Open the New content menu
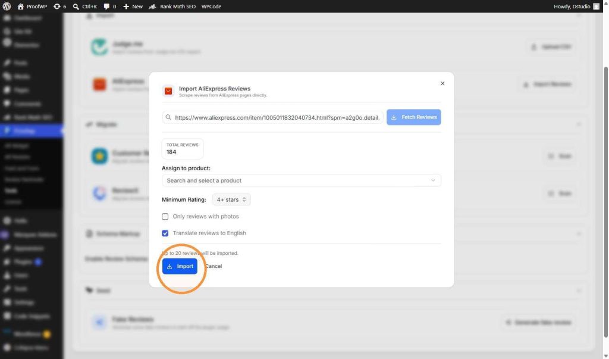609x359 pixels. point(133,6)
